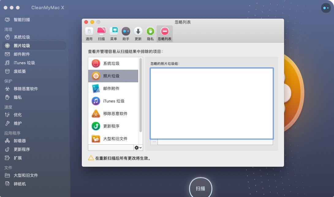Image resolution: width=334 pixels, height=197 pixels.
Task: Select 更新程序 in the ignore list categories
Action: point(113,126)
